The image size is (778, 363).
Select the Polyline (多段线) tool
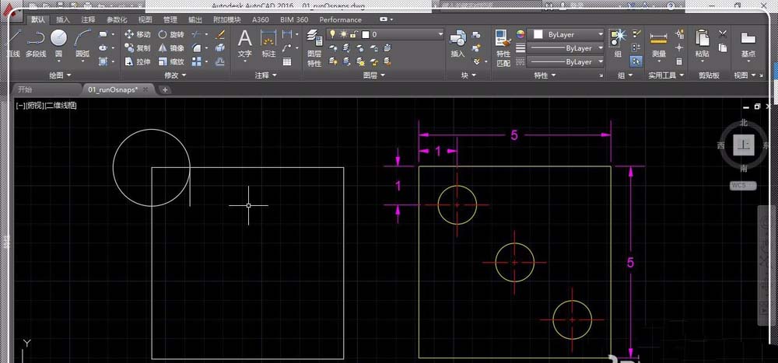click(36, 42)
